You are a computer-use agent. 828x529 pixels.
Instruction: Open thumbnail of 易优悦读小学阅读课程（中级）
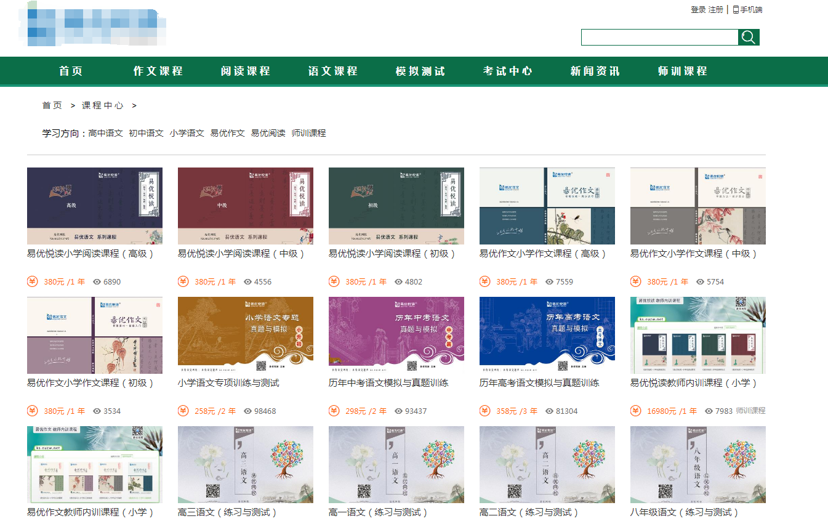pyautogui.click(x=246, y=206)
